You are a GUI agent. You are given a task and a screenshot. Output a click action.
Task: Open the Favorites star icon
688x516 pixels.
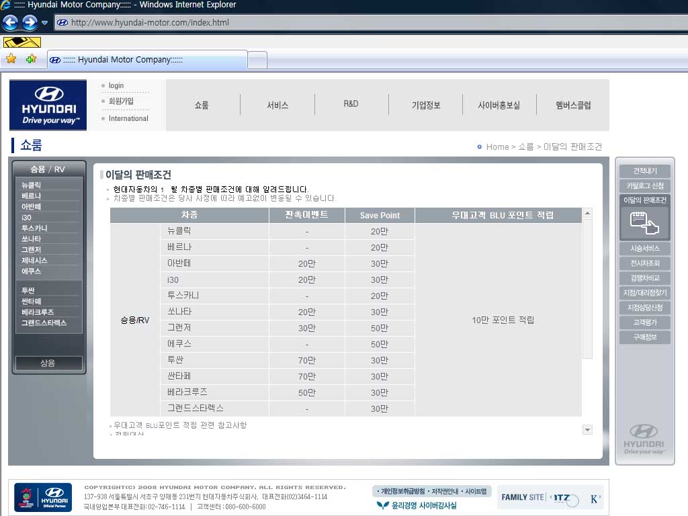pos(11,59)
